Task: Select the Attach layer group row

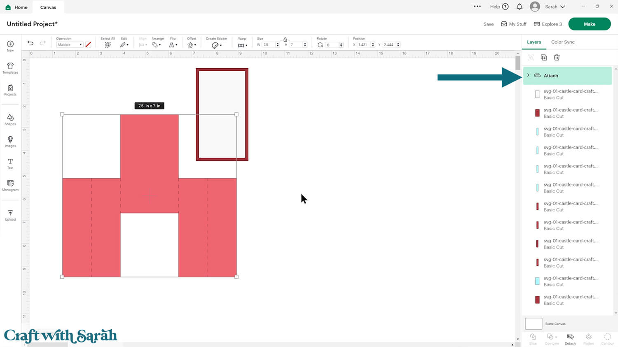Action: click(567, 76)
